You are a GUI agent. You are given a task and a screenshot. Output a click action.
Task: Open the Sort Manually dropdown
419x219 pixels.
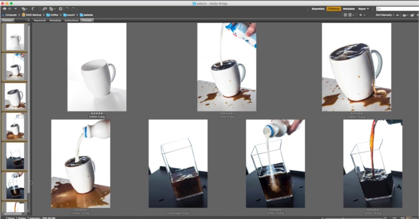point(385,15)
